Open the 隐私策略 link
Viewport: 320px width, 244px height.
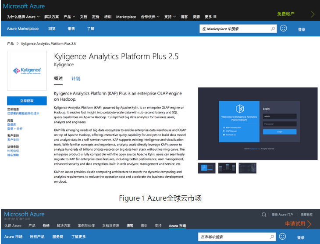(x=13, y=155)
